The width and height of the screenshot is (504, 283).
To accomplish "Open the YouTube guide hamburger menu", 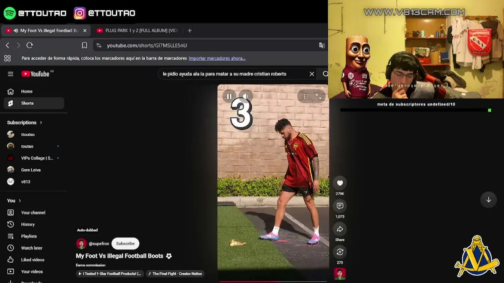I will pyautogui.click(x=11, y=74).
